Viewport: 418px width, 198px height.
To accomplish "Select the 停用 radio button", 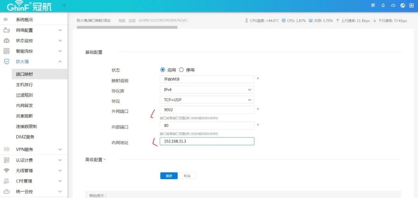I will pyautogui.click(x=181, y=70).
